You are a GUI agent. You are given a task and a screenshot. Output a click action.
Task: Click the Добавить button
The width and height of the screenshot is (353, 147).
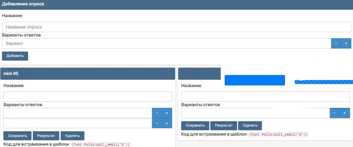[x=15, y=56]
